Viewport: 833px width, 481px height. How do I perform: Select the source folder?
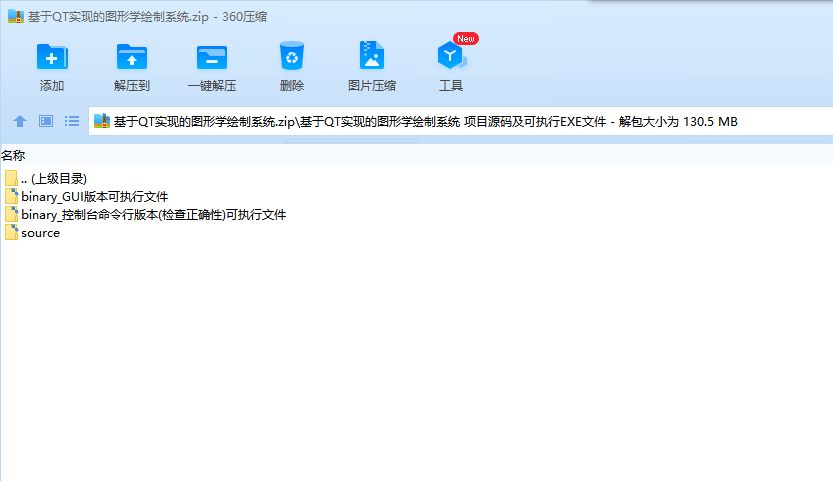[x=32, y=232]
